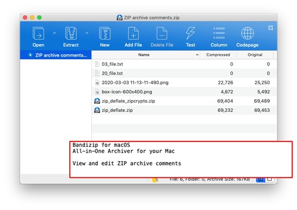The width and height of the screenshot is (297, 210).
Task: Click the 2020-03-03 png file icon
Action: pos(97,82)
